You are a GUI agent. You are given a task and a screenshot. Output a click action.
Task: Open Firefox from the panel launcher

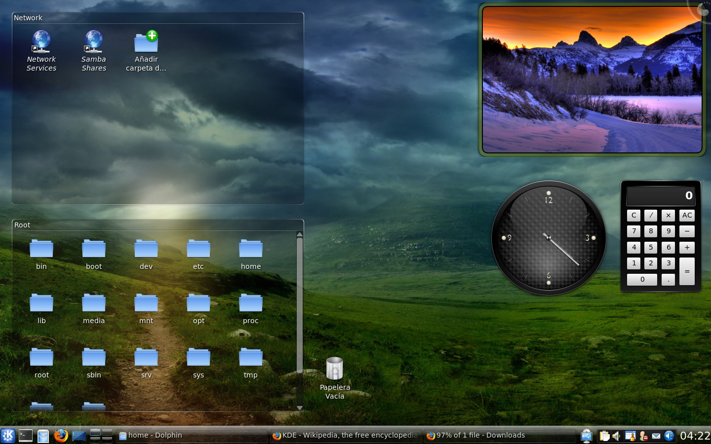point(61,436)
